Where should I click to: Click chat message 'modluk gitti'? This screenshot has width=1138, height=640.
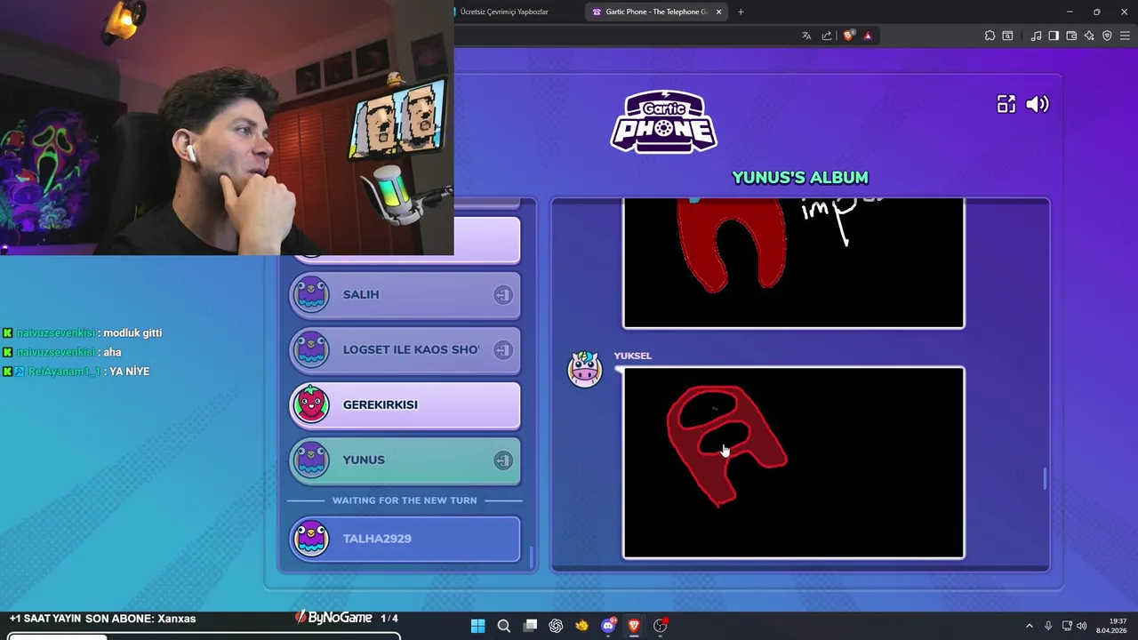[132, 332]
